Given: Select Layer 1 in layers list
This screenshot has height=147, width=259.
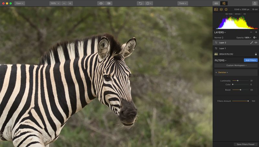Looking at the screenshot, I should point(236,48).
